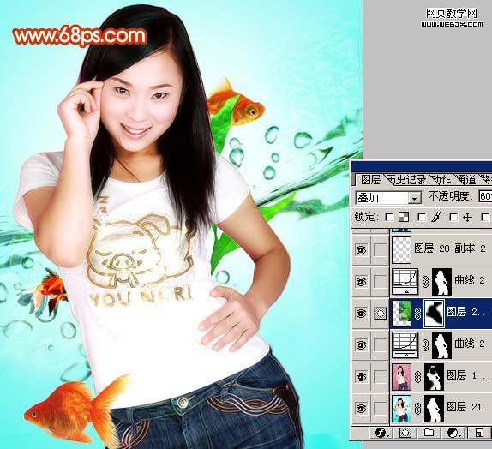Click the chain on 曲线 2 above 图层 1
This screenshot has width=492, height=449.
tap(425, 345)
